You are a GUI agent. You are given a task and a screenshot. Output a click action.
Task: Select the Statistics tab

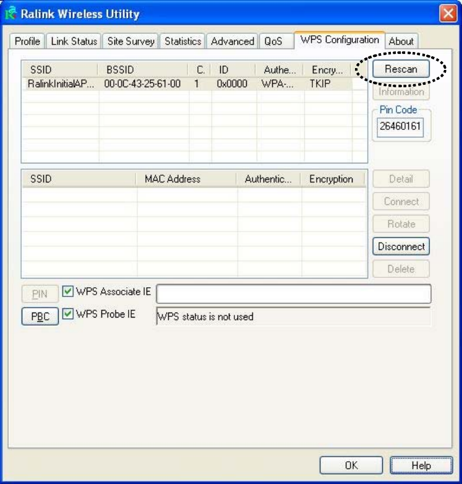click(182, 41)
